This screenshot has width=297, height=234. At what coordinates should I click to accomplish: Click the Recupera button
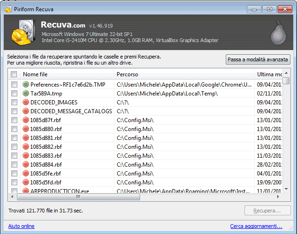pos(267,210)
